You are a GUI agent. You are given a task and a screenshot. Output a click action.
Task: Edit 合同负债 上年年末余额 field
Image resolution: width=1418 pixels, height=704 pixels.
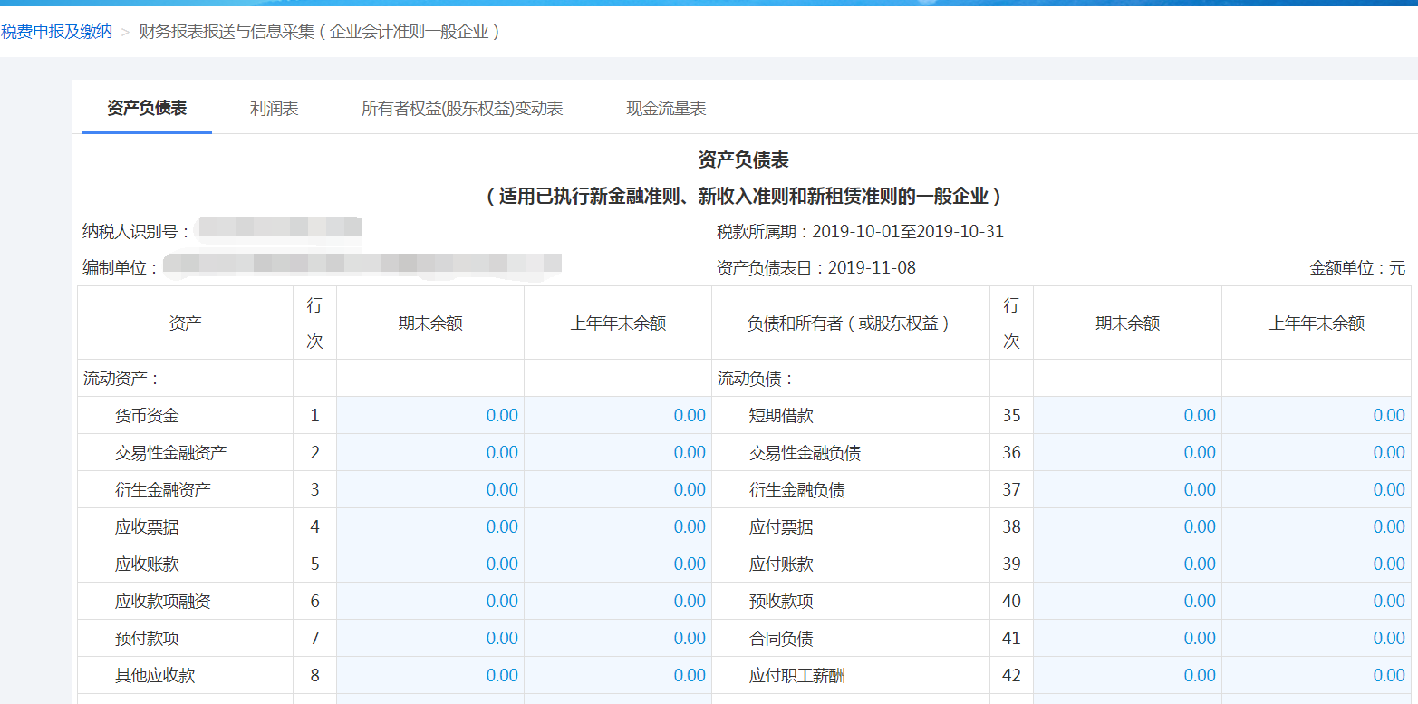pyautogui.click(x=1317, y=638)
